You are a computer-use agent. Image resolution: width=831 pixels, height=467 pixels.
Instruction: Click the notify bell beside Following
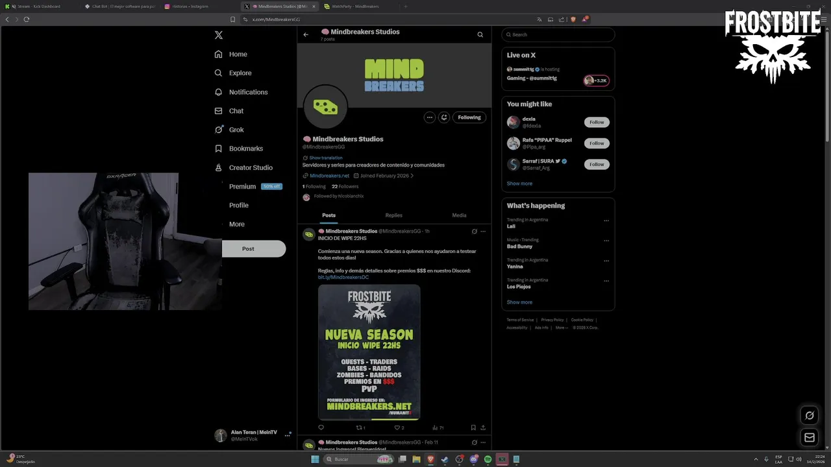pyautogui.click(x=444, y=117)
